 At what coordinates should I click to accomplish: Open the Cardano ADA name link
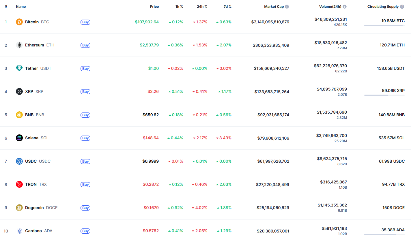(39, 231)
